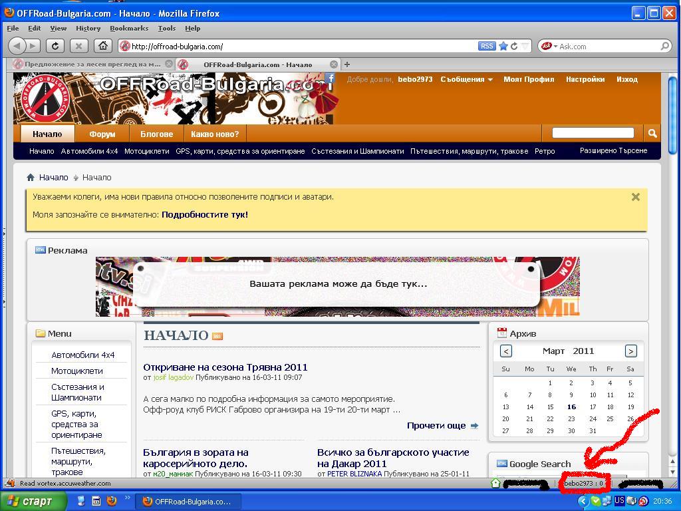This screenshot has width=681, height=511.
Task: Click the vertical page scrollbar thumb
Action: coord(672,116)
